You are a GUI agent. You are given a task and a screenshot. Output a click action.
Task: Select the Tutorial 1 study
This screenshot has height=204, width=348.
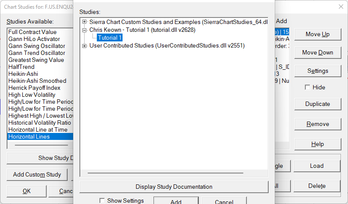(x=109, y=38)
